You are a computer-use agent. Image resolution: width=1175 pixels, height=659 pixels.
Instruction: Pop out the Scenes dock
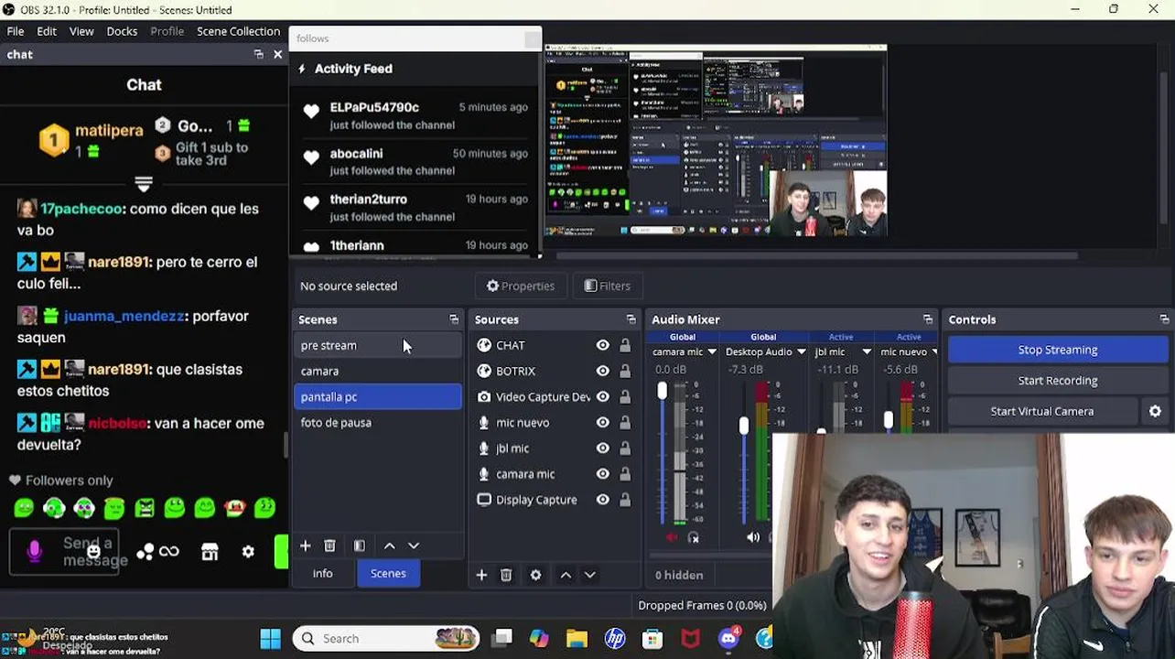coord(454,319)
